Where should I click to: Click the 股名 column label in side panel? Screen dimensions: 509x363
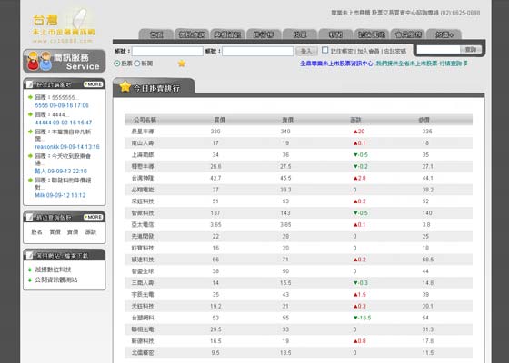click(x=36, y=232)
